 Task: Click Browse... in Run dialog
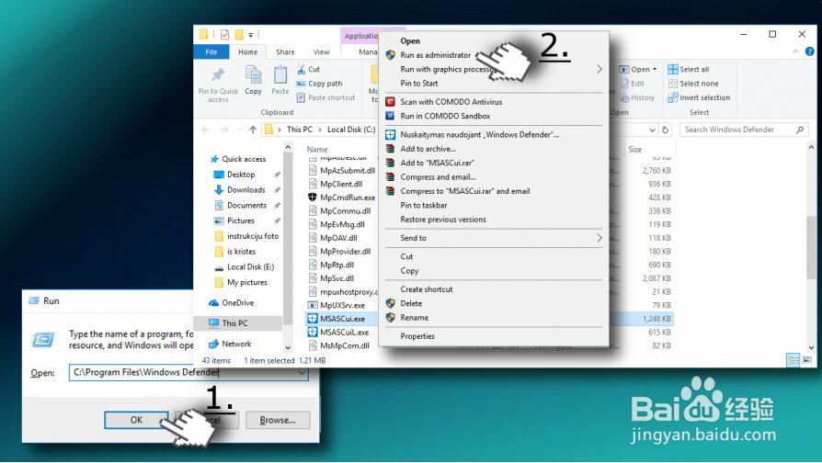(278, 420)
